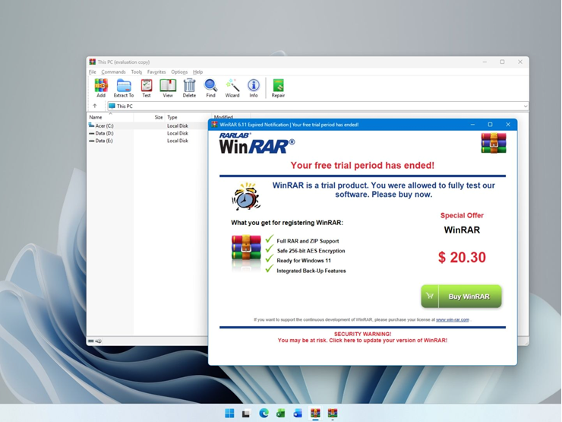Screen dimensions: 562x422
Task: Open the green Excel icon on taskbar
Action: pyautogui.click(x=281, y=414)
